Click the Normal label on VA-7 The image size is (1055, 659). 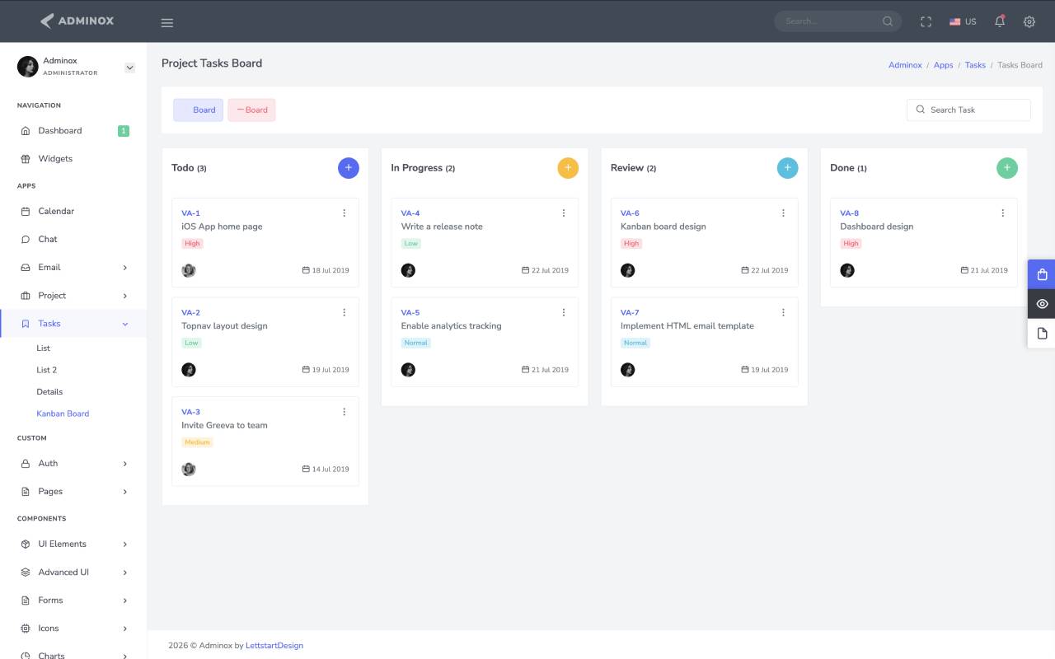(635, 343)
